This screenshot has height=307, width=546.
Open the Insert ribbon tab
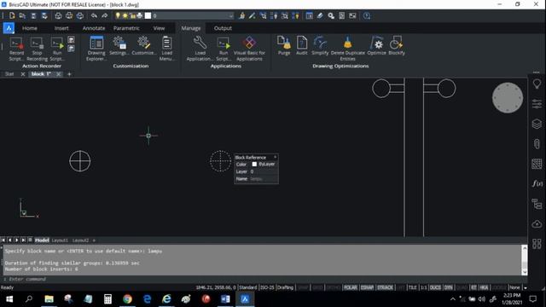pyautogui.click(x=61, y=28)
